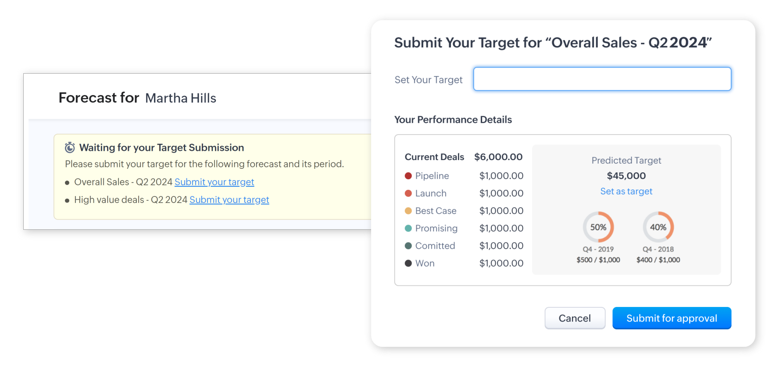
Task: Click the Predicted Target amount $45,000
Action: 626,176
